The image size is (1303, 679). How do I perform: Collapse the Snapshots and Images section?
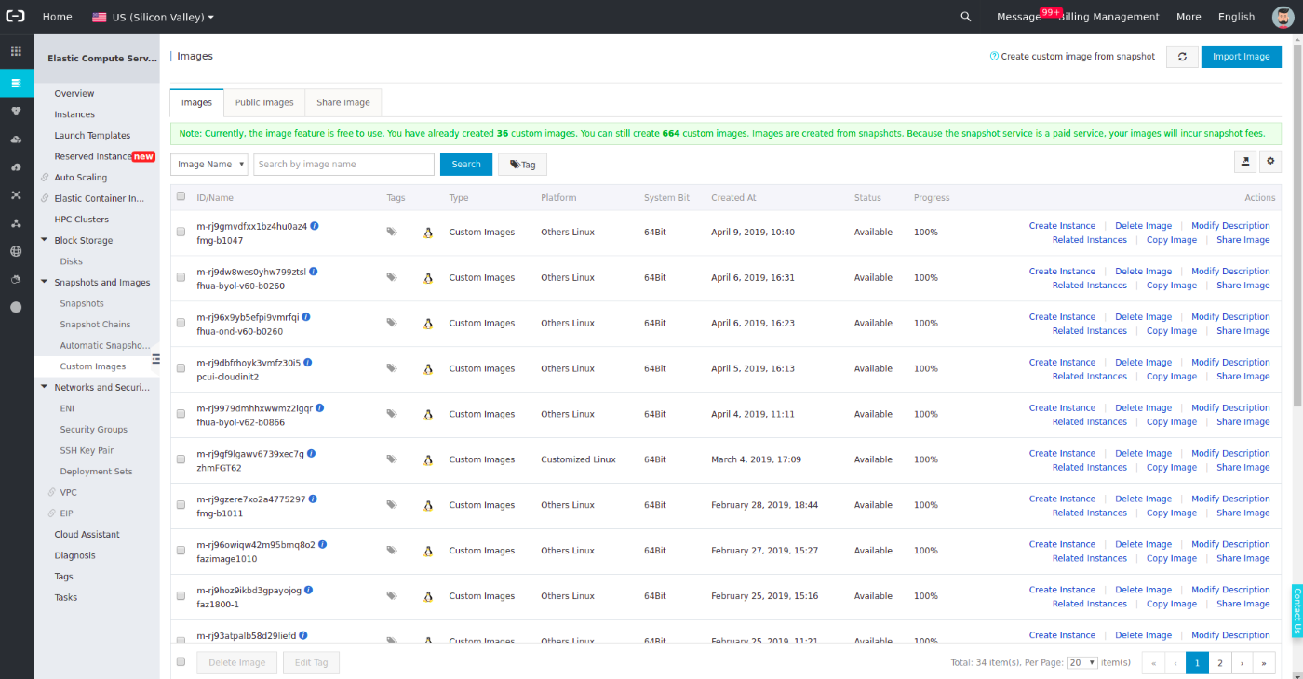point(43,282)
